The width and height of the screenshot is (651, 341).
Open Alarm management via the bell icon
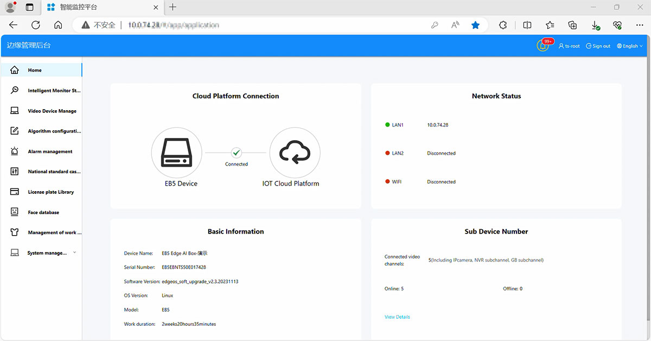[15, 151]
